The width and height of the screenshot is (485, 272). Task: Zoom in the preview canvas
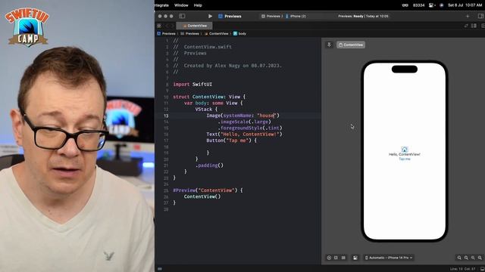click(x=480, y=258)
